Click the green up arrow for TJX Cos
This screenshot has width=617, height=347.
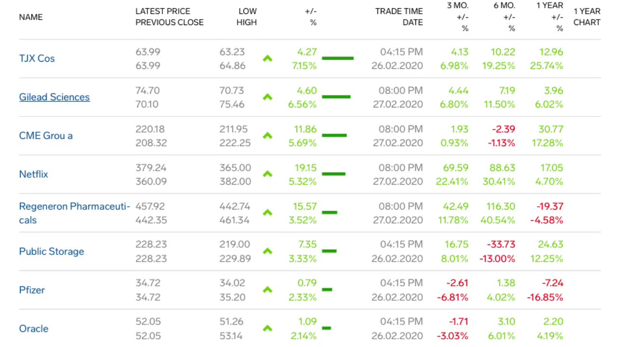click(268, 59)
